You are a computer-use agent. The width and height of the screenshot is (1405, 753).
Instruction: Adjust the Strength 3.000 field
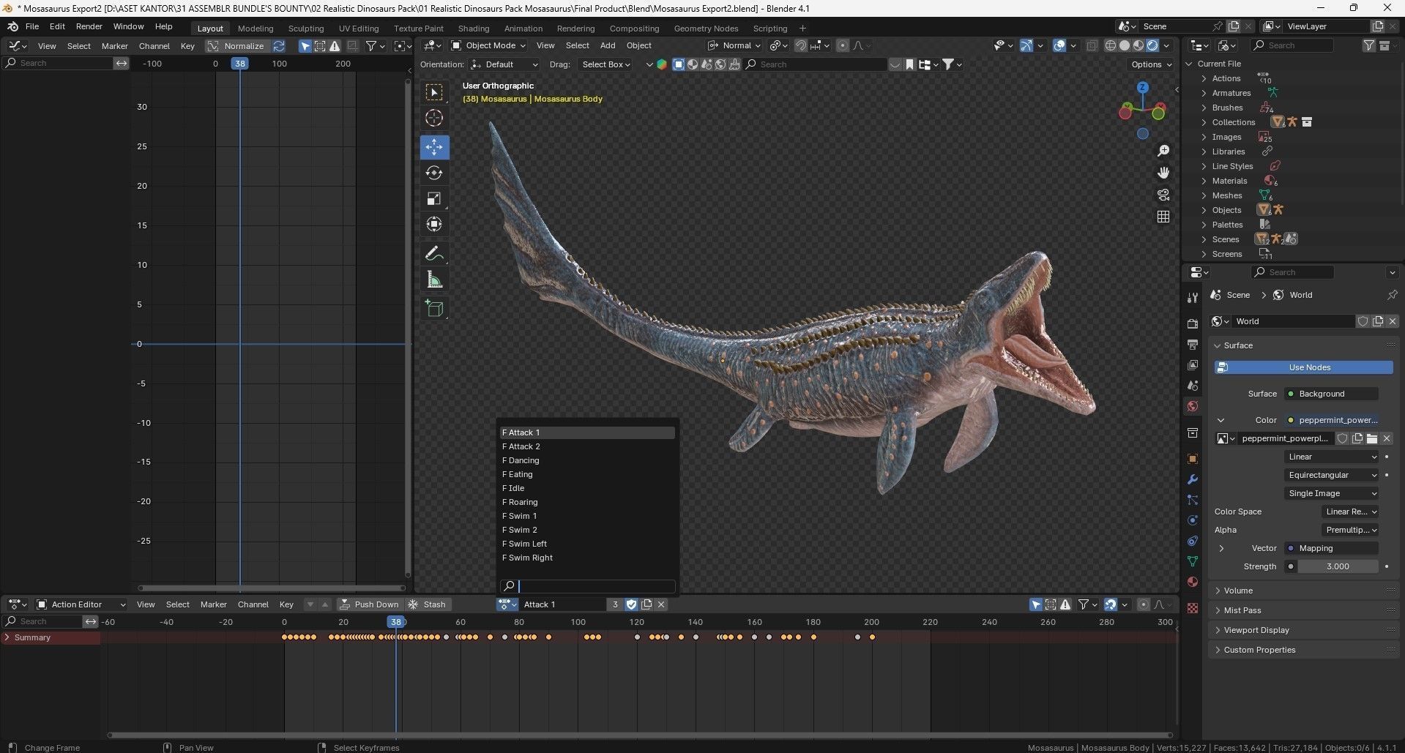click(1338, 566)
